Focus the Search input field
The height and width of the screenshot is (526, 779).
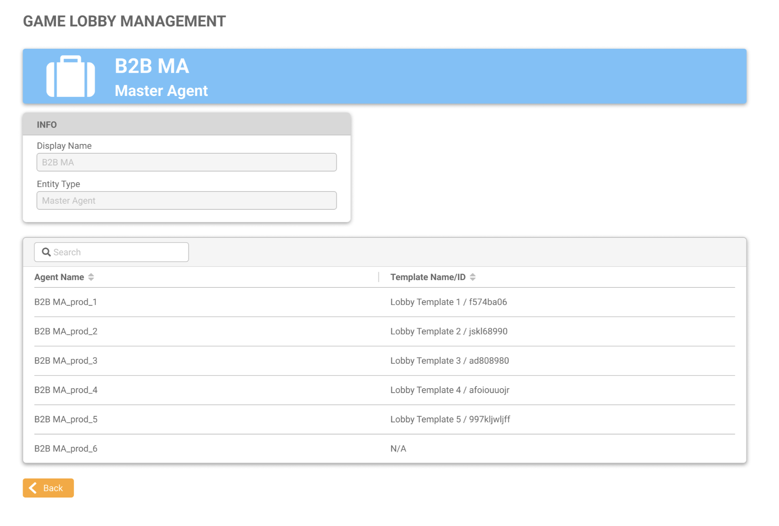[118, 252]
